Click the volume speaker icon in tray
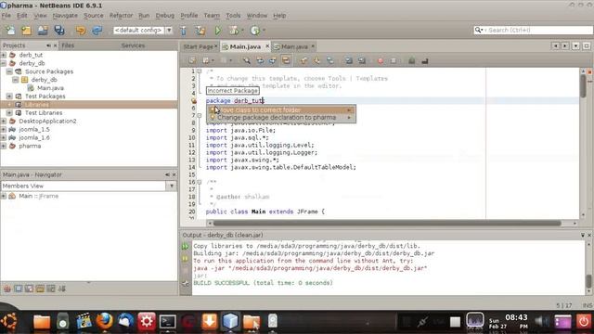594x334 pixels. [541, 322]
